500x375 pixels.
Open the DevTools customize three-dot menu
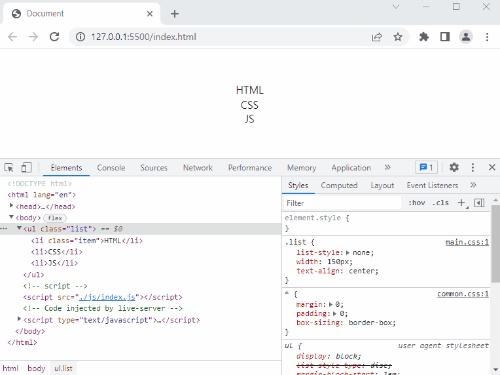pyautogui.click(x=473, y=167)
